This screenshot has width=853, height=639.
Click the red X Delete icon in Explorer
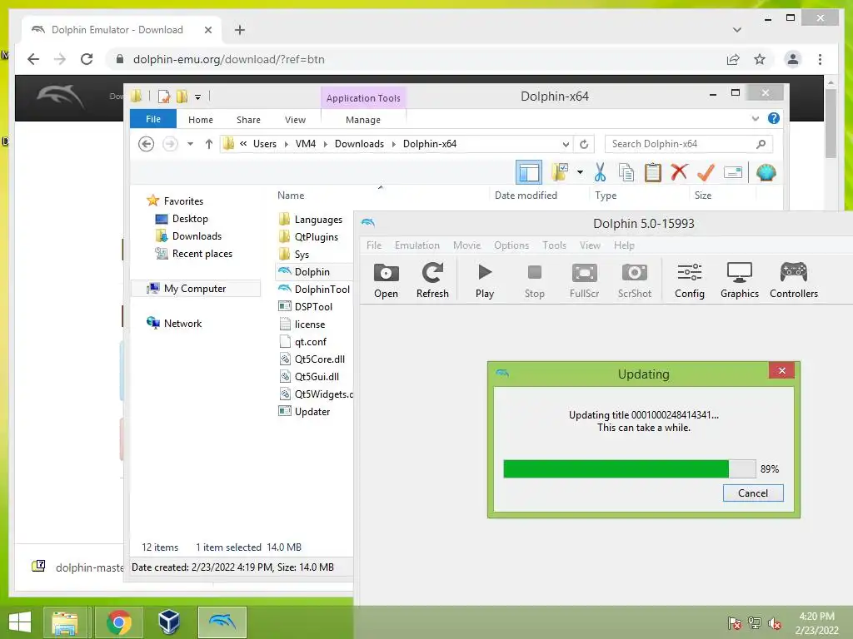(x=679, y=173)
